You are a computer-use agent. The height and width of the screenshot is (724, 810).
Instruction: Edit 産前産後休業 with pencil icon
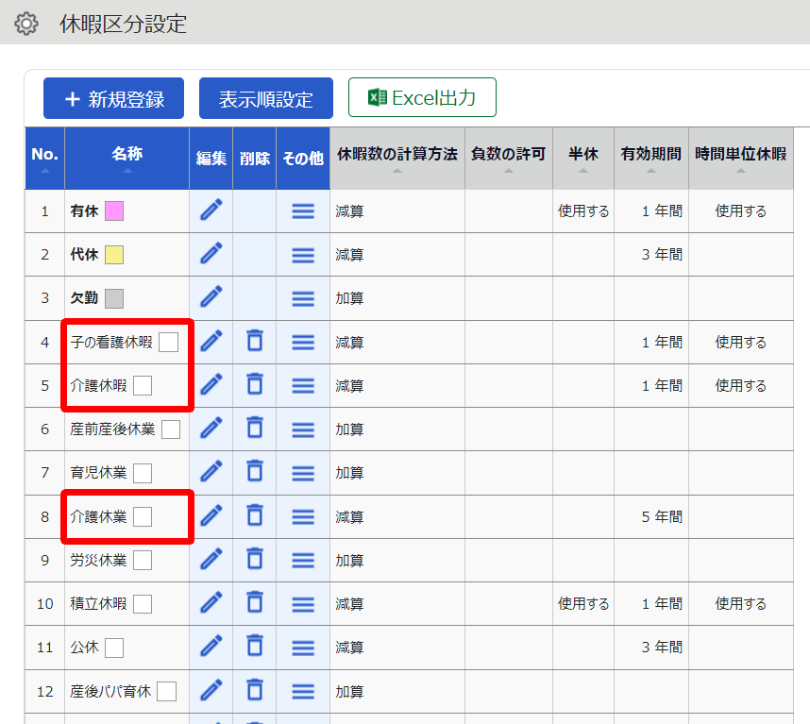point(211,429)
